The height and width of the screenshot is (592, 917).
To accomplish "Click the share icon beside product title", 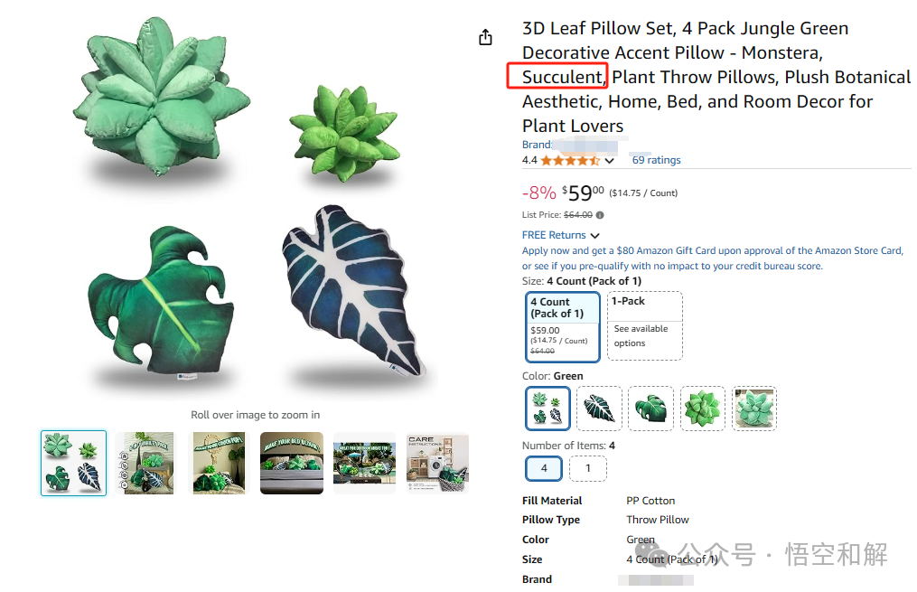I will 485,37.
